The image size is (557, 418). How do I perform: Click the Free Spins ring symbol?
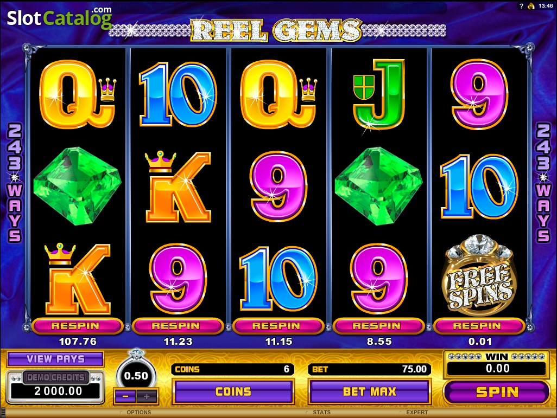click(479, 276)
